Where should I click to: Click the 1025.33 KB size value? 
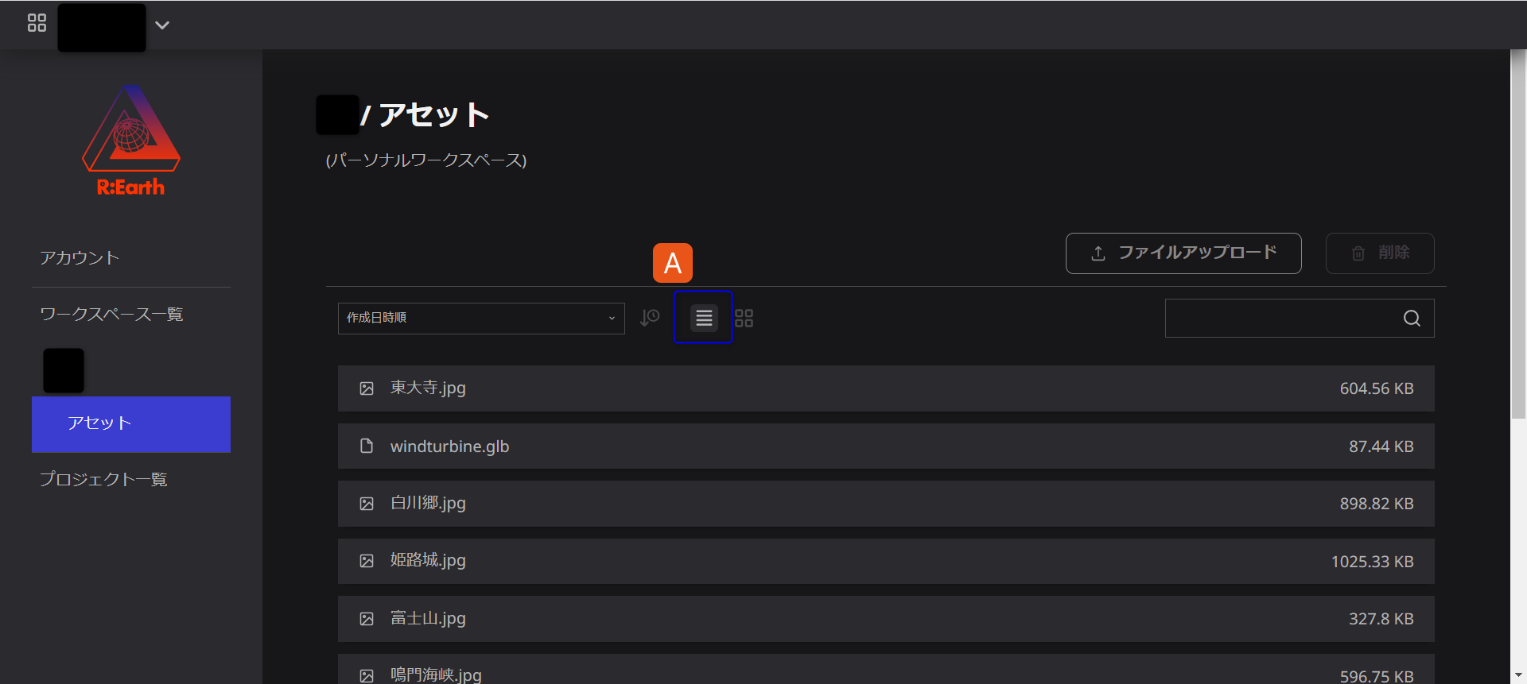[1373, 562]
